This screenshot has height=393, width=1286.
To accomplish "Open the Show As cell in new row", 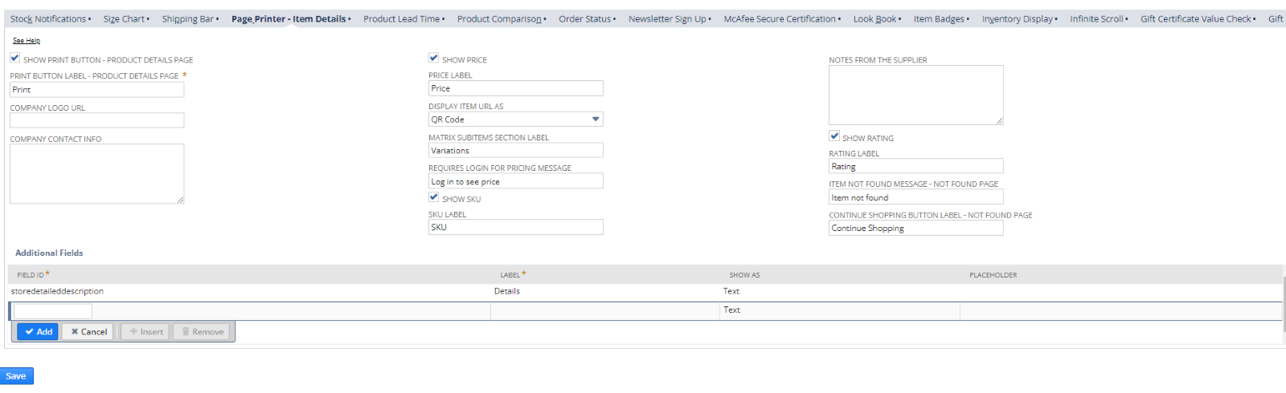I will pos(839,310).
